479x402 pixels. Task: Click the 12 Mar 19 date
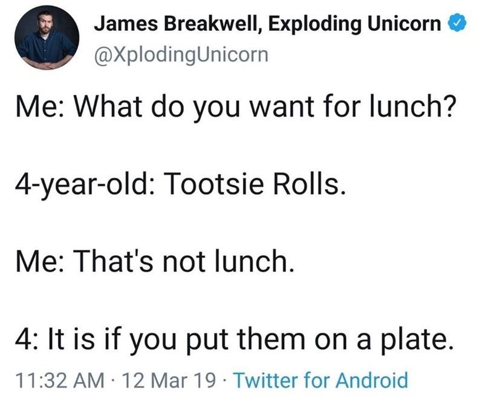pyautogui.click(x=169, y=380)
